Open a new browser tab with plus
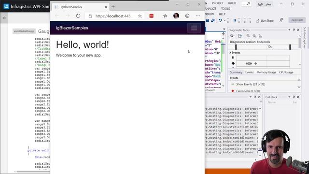 [113, 7]
